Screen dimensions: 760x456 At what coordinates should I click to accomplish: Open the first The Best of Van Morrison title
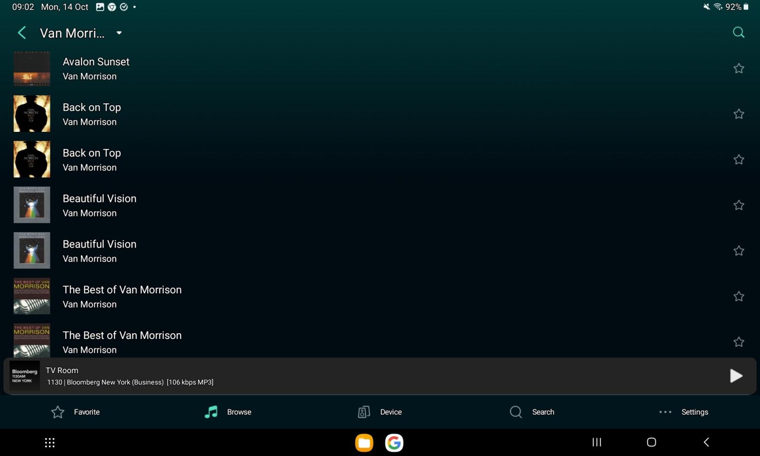pyautogui.click(x=122, y=290)
